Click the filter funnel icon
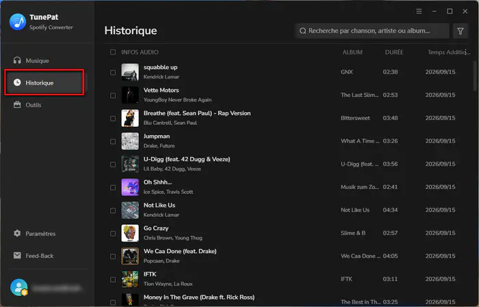This screenshot has width=479, height=307. point(461,31)
